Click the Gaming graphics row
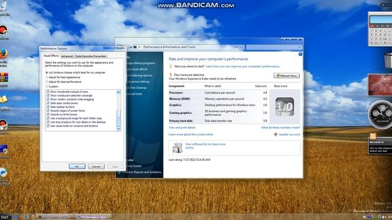The image size is (392, 220). [218, 112]
